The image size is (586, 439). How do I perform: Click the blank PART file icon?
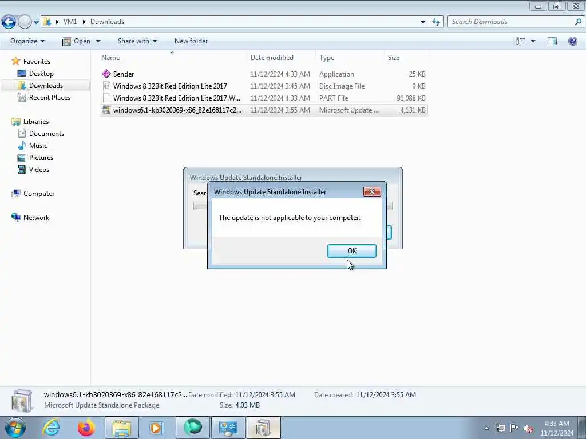click(106, 98)
